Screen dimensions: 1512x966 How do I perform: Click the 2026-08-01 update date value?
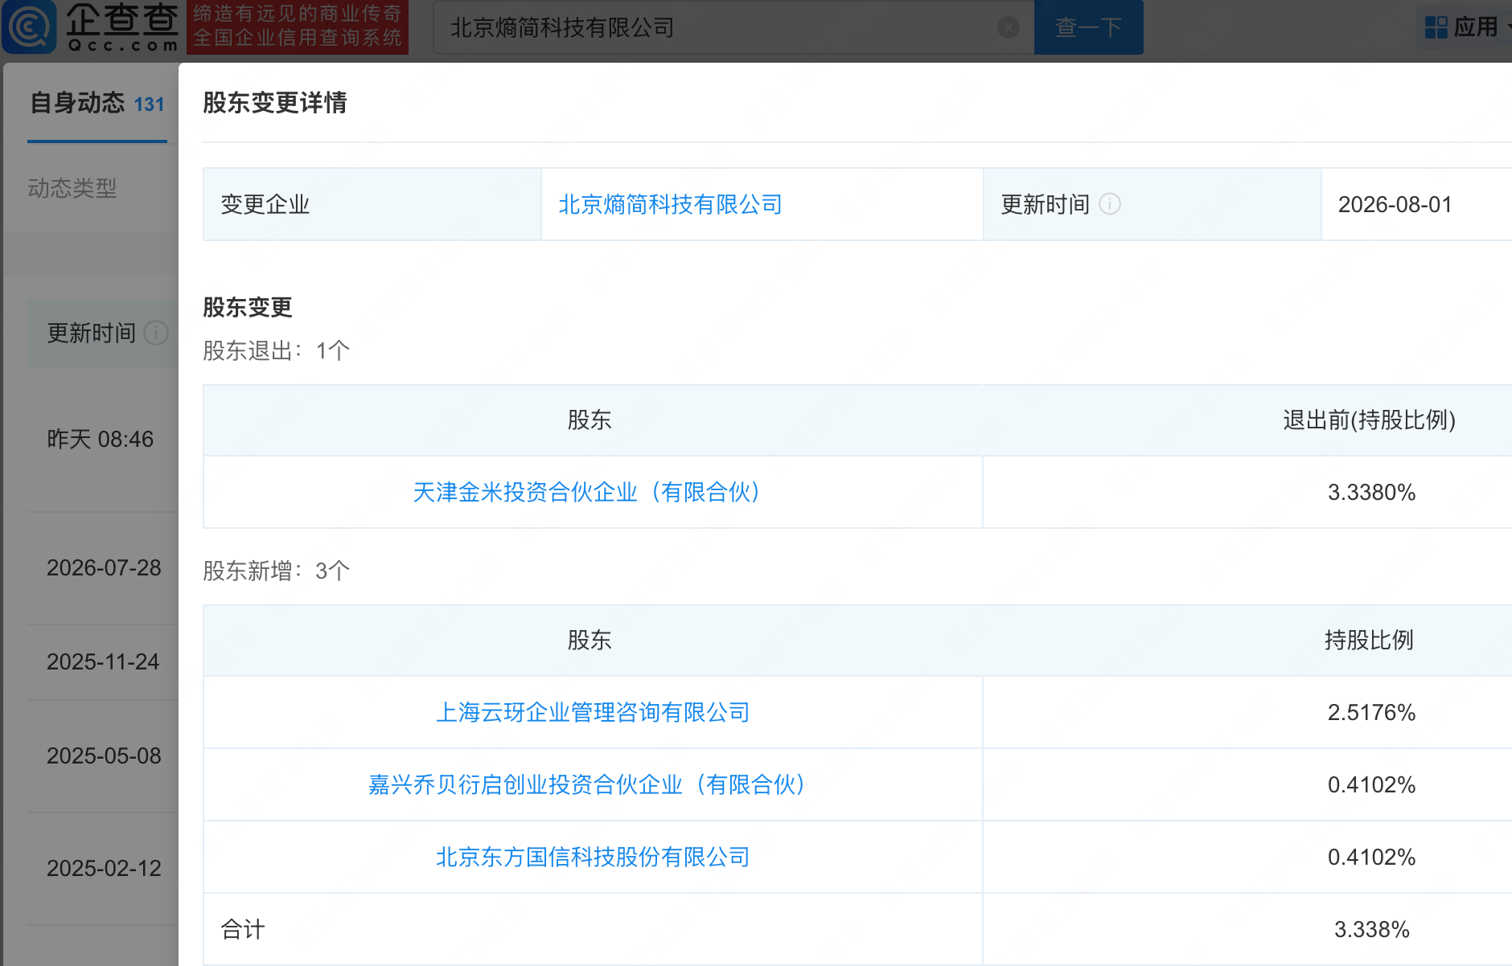pos(1395,204)
